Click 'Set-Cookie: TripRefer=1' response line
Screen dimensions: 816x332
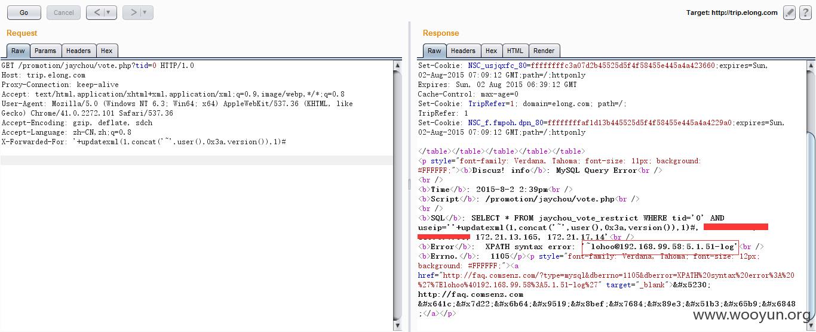point(522,104)
